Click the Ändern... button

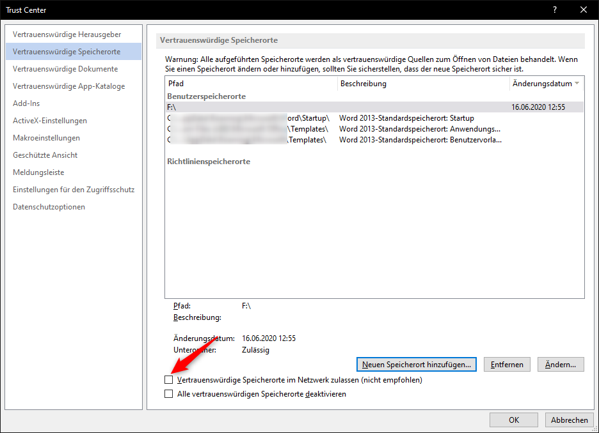click(x=561, y=365)
